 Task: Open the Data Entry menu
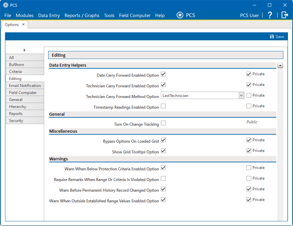pyautogui.click(x=49, y=15)
